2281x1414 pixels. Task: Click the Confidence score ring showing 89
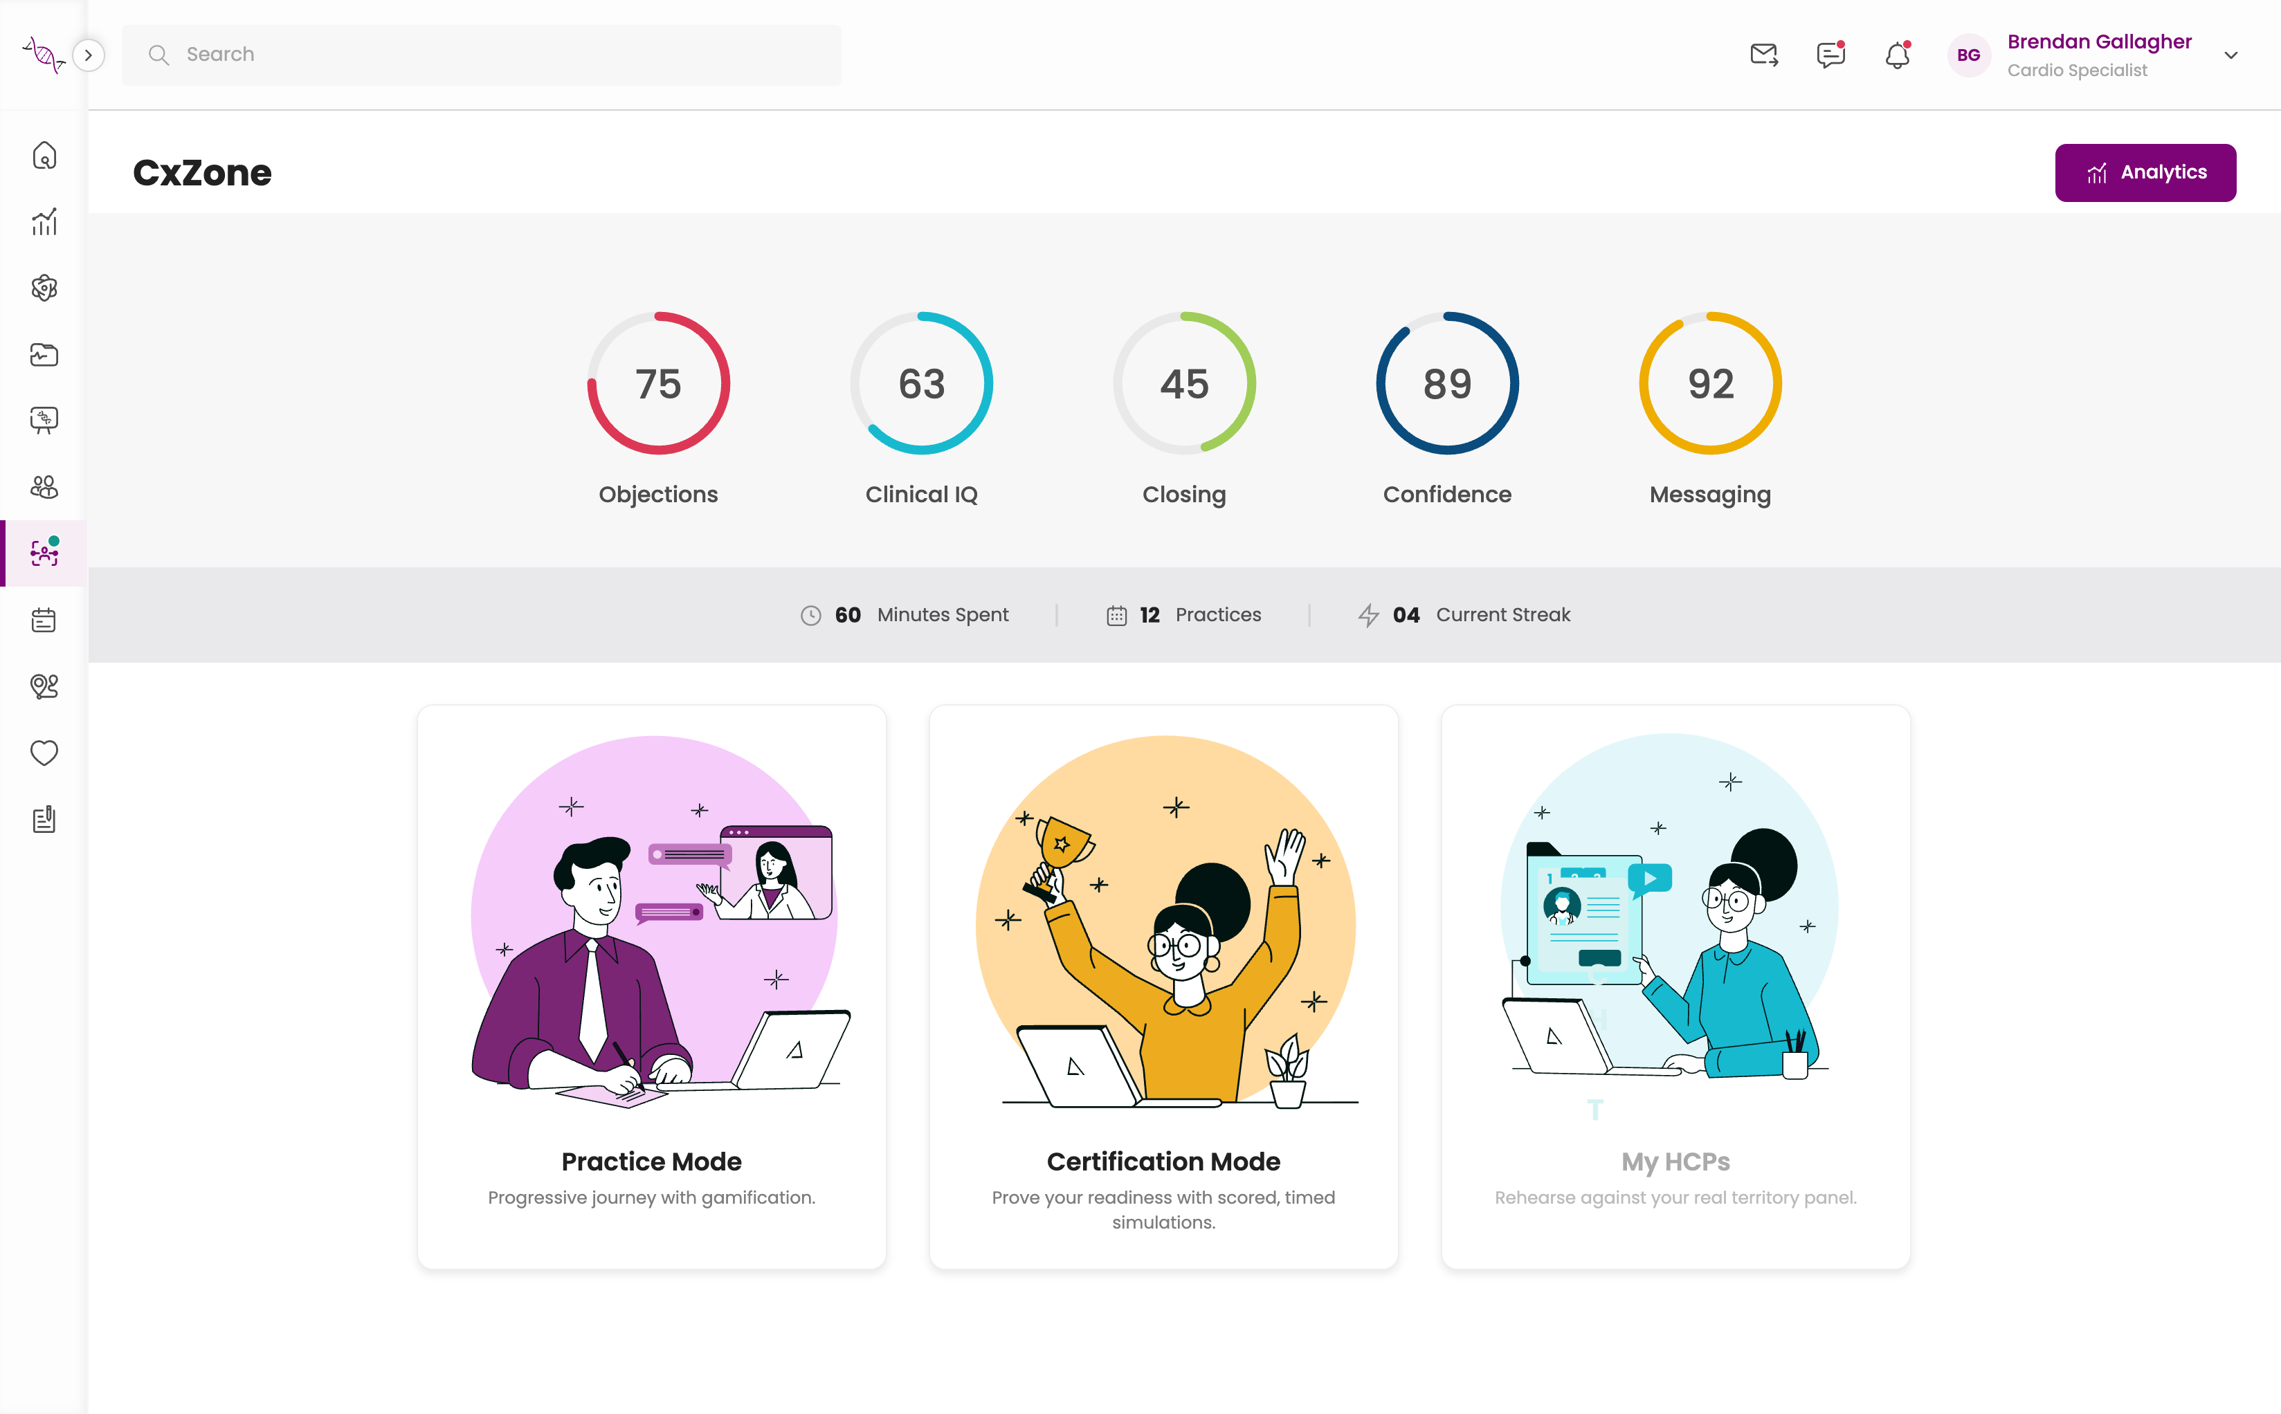click(x=1446, y=383)
